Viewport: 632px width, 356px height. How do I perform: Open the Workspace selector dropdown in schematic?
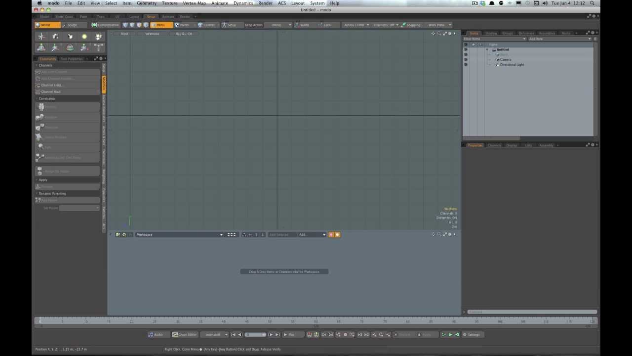pyautogui.click(x=179, y=235)
